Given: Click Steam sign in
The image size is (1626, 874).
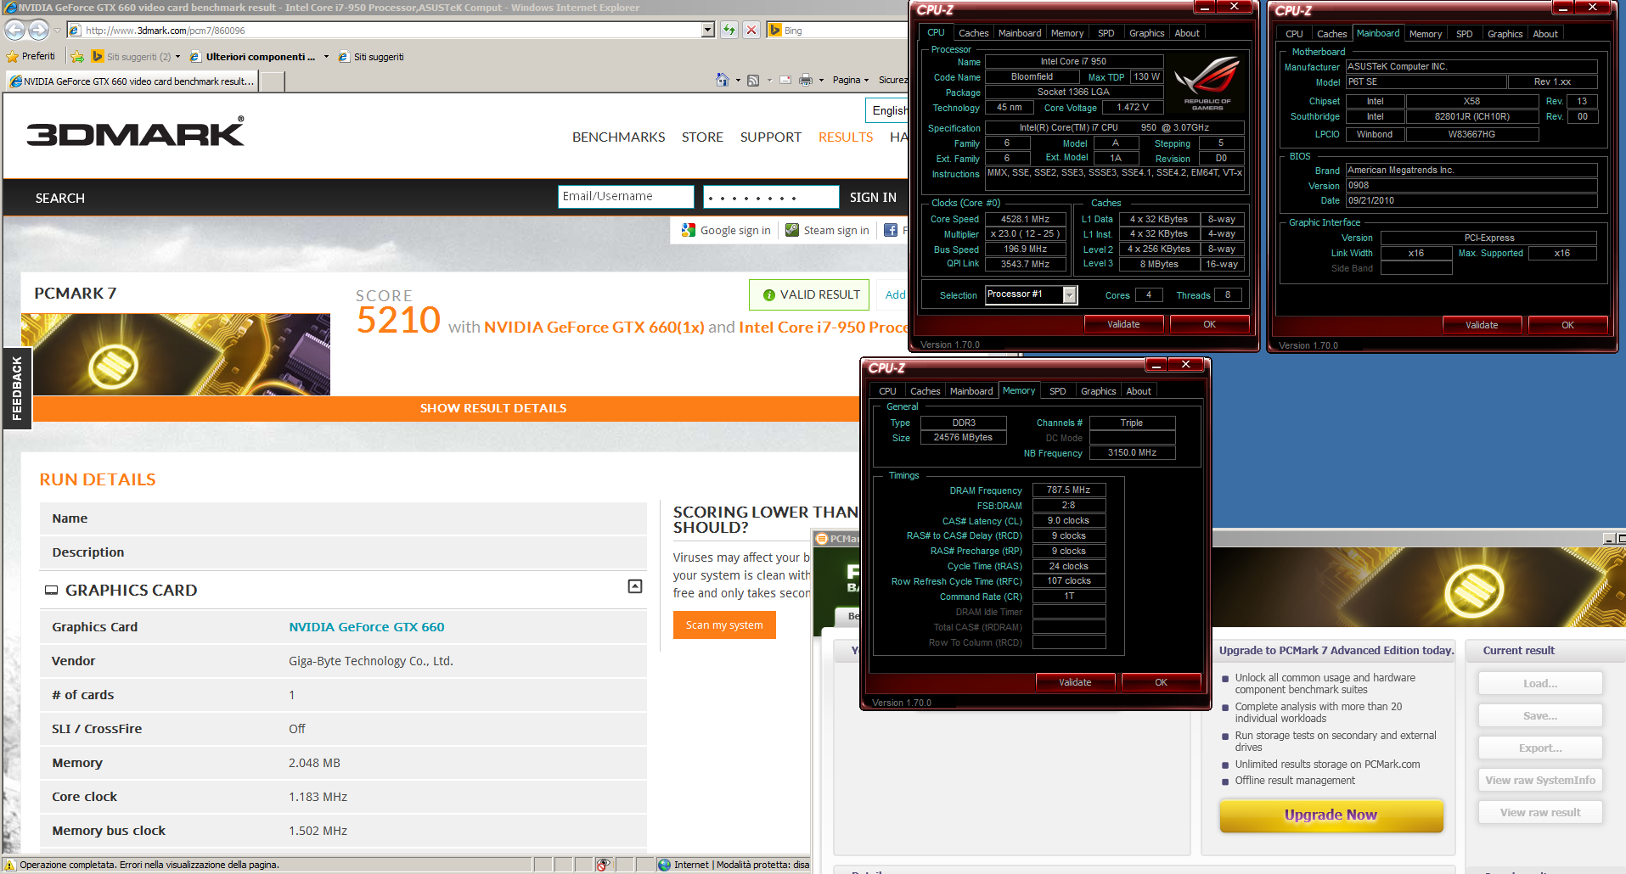Looking at the screenshot, I should coord(827,230).
